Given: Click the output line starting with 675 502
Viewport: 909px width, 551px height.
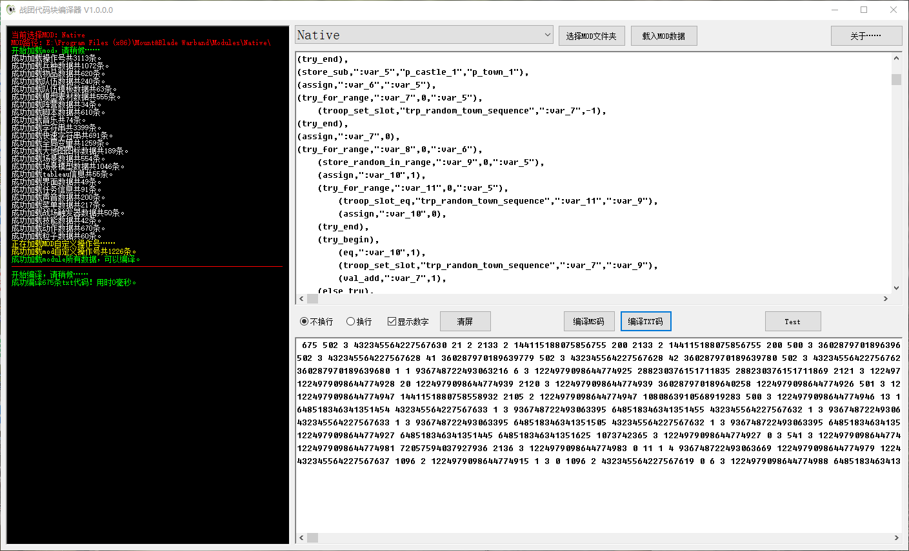Looking at the screenshot, I should click(x=599, y=345).
